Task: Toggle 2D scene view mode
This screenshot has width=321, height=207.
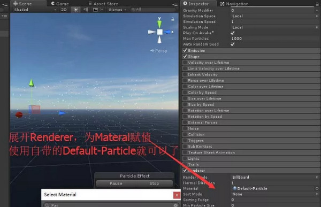Action: pos(64,10)
